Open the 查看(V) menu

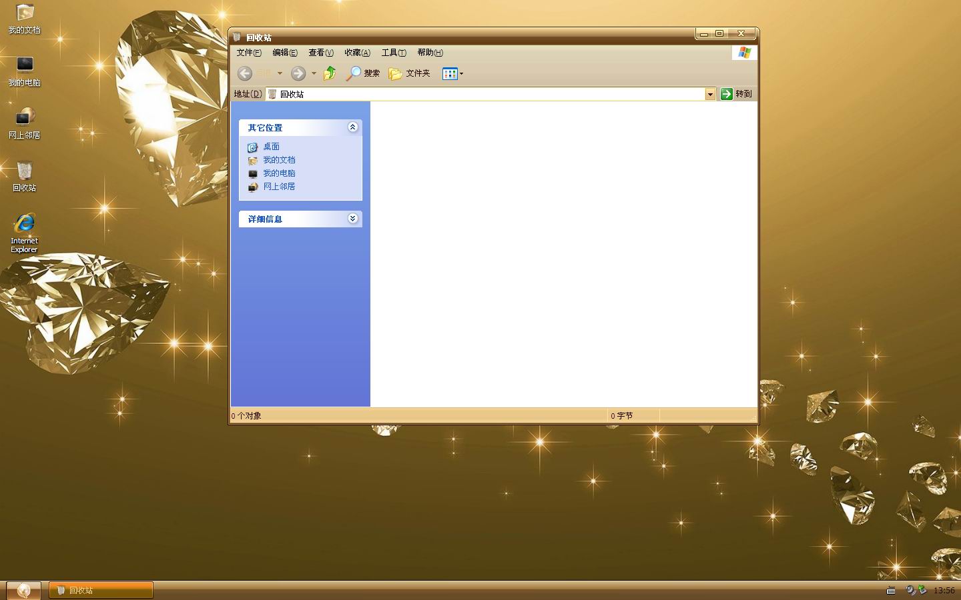coord(321,53)
